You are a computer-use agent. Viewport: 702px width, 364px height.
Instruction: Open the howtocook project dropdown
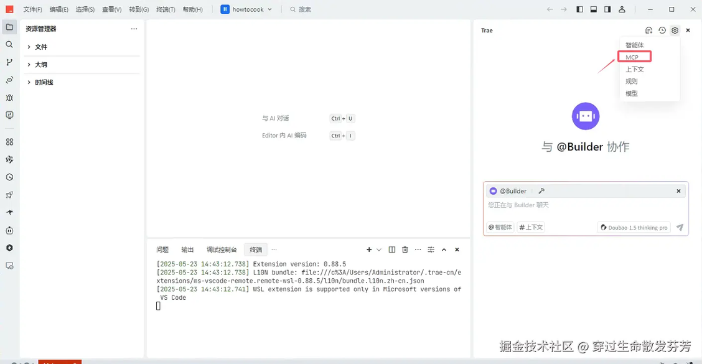(x=246, y=9)
